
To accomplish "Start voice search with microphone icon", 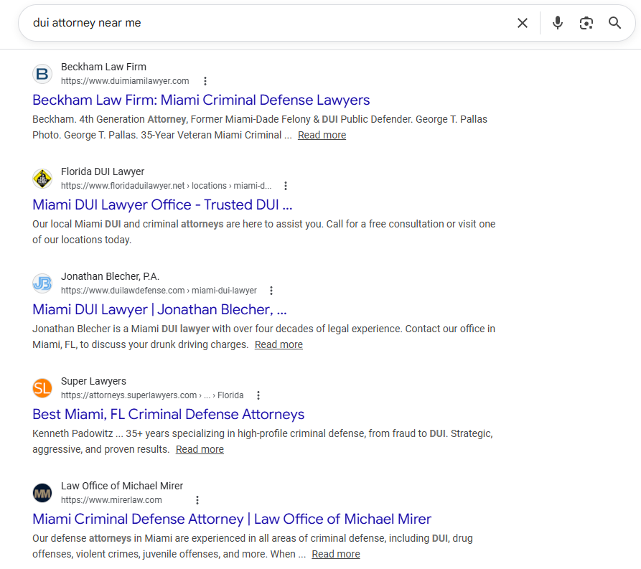I will (x=557, y=23).
